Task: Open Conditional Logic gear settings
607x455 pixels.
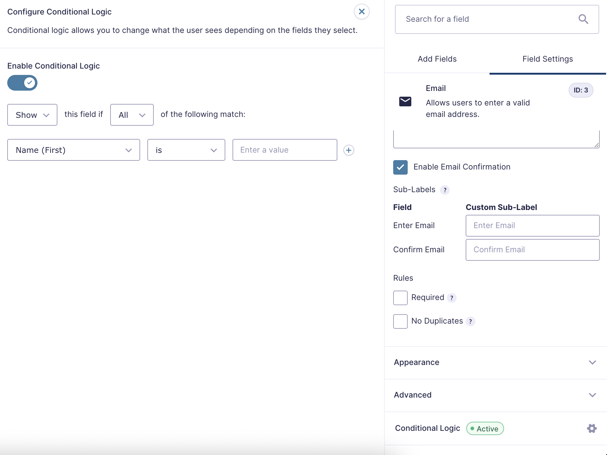Action: click(592, 428)
